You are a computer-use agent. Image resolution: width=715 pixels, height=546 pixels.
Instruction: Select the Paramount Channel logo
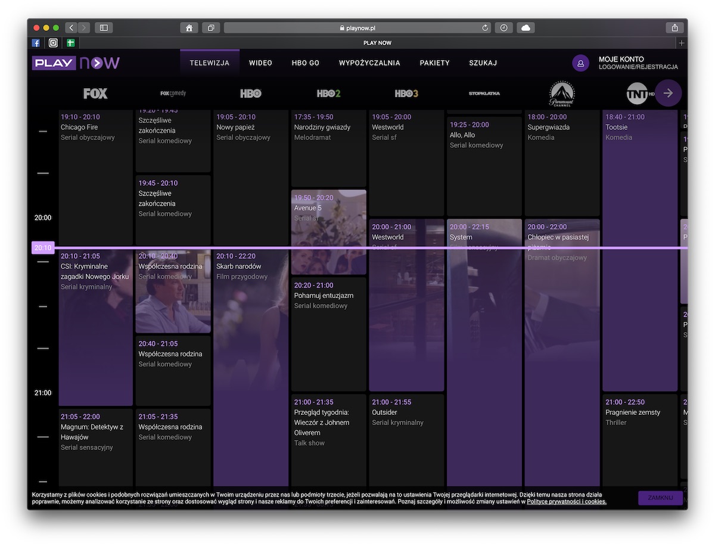point(562,94)
